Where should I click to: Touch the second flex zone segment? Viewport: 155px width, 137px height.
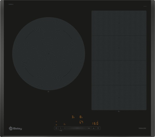119,48
